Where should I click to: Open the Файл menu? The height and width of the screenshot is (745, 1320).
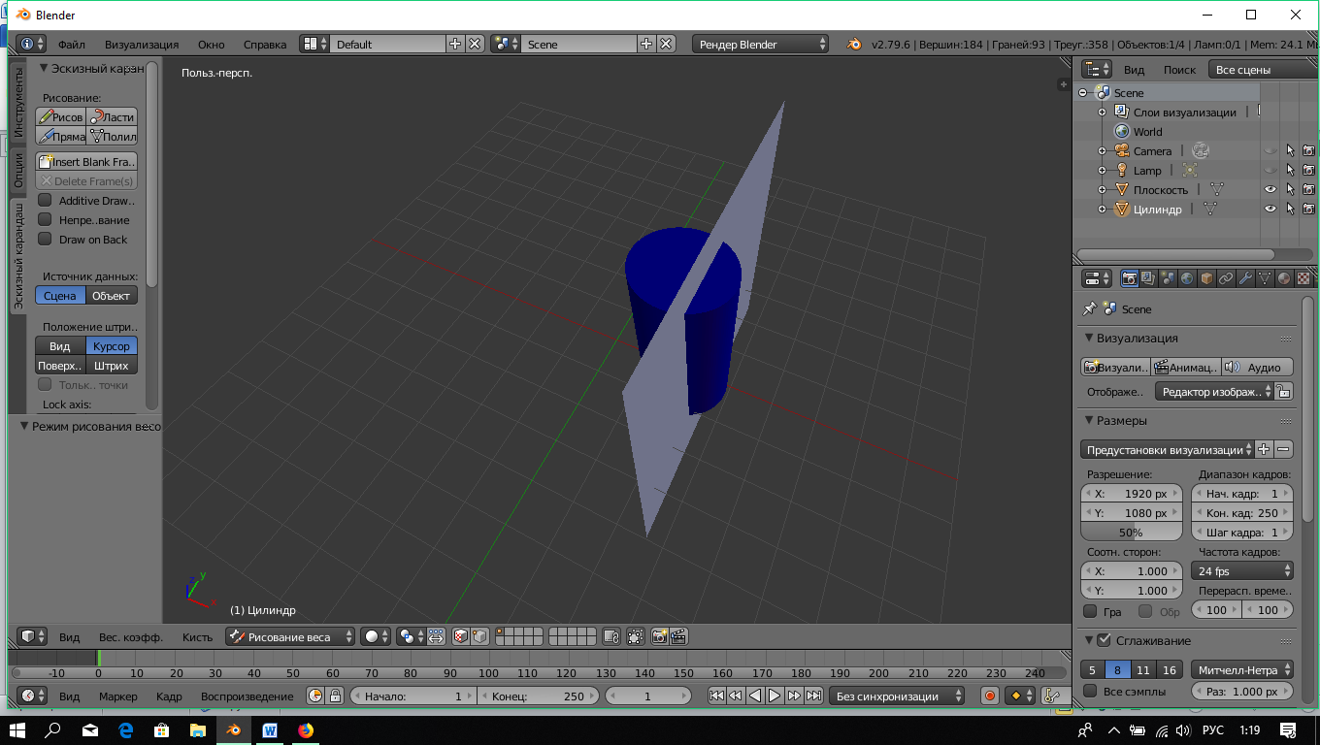pos(71,45)
